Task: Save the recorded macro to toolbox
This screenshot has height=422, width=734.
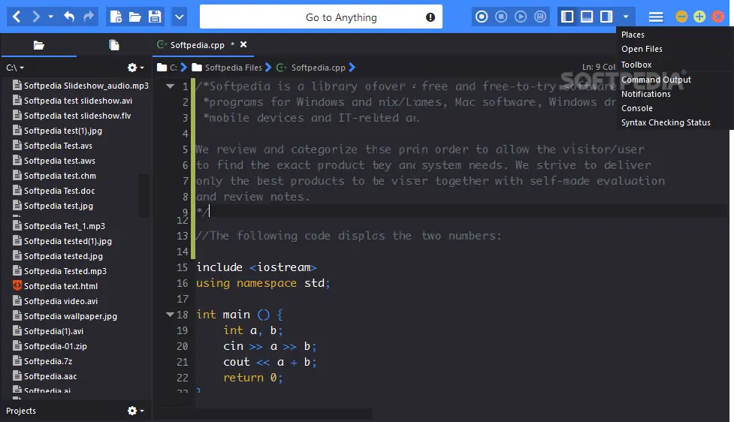Action: 540,17
